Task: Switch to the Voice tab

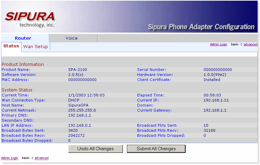Action: (73, 38)
